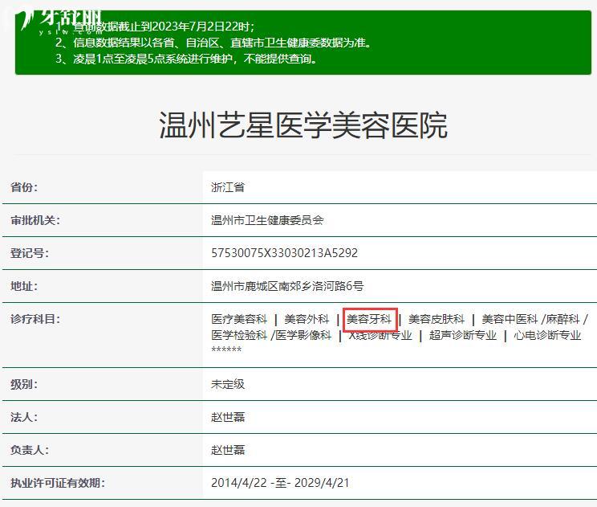The width and height of the screenshot is (597, 507).
Task: Click department 美容外科
Action: tap(307, 319)
